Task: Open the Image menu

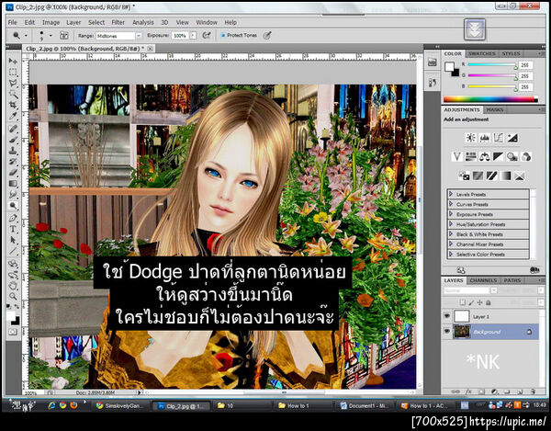Action: pyautogui.click(x=51, y=22)
